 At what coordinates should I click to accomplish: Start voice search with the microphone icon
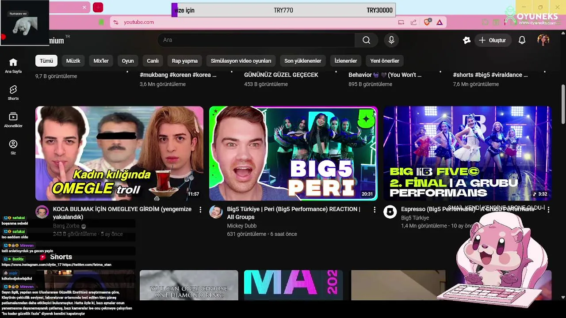(x=391, y=40)
